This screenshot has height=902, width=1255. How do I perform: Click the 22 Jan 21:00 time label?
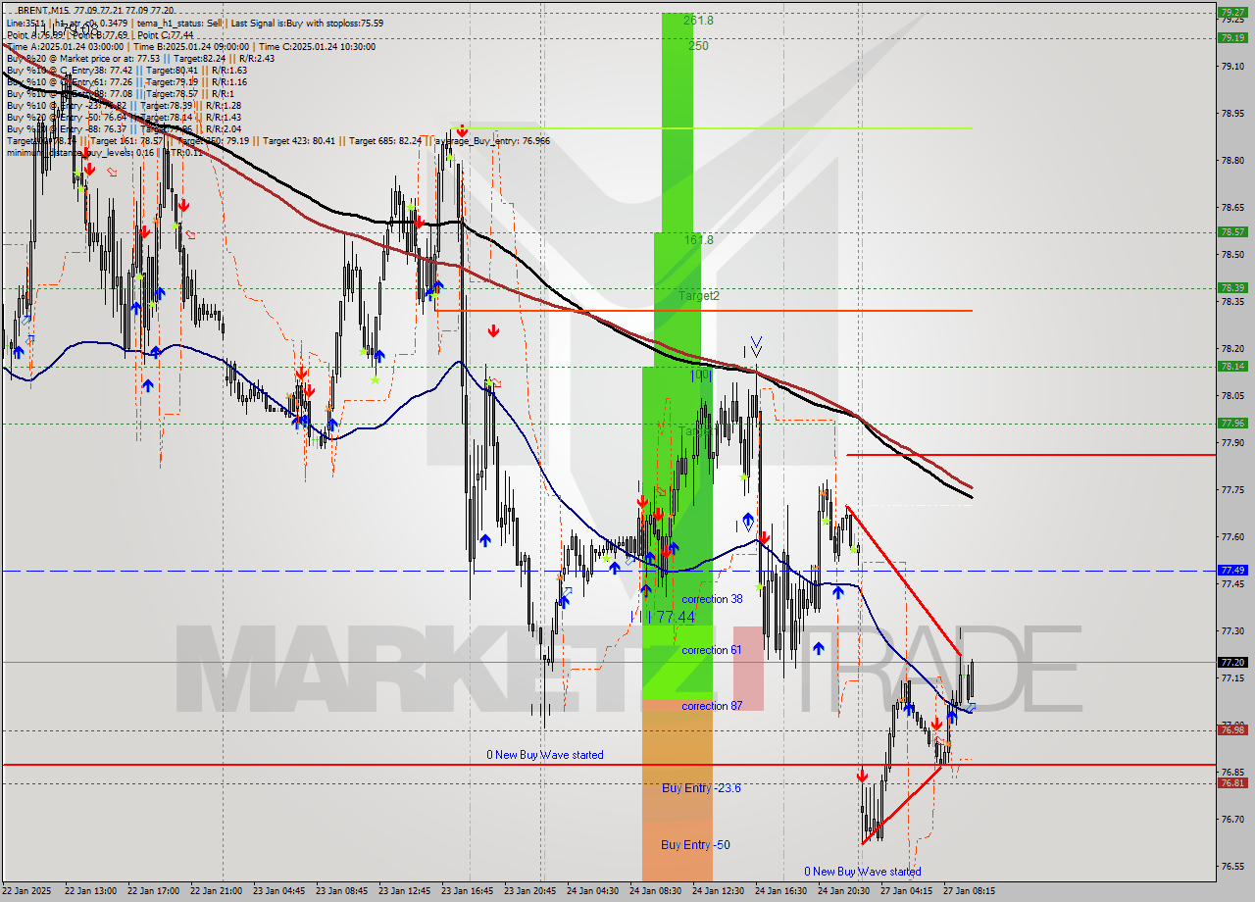(x=218, y=891)
